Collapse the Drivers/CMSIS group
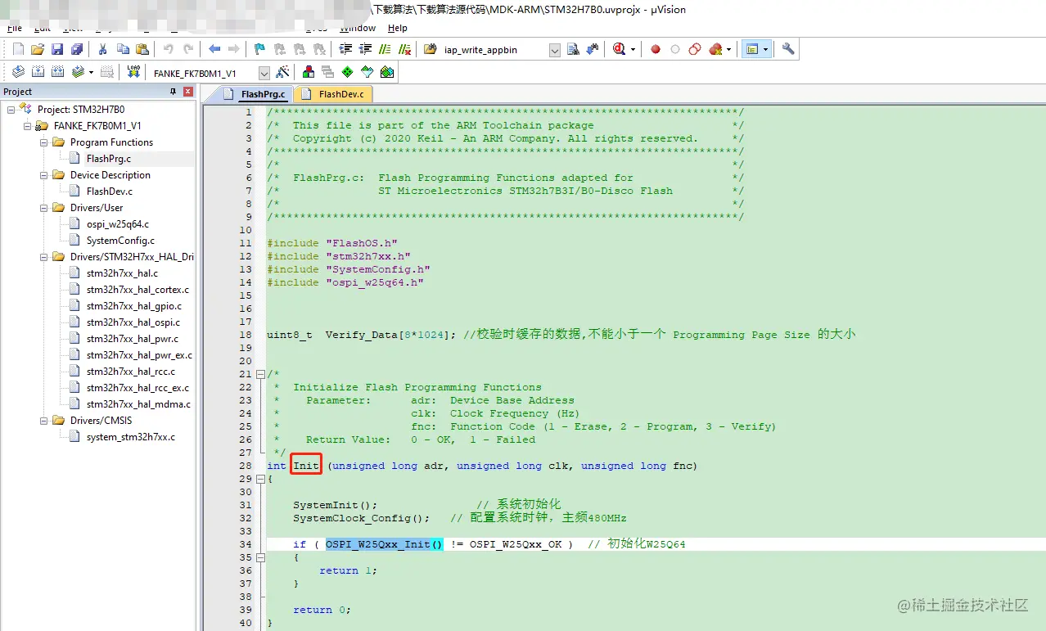 click(43, 420)
